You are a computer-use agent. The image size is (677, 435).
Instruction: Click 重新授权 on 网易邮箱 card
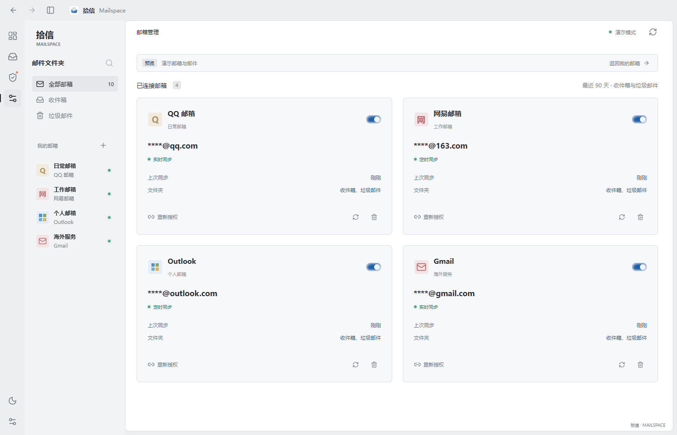[x=429, y=217]
